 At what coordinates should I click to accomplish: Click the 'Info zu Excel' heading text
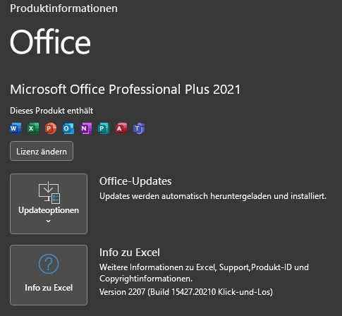[x=130, y=253]
